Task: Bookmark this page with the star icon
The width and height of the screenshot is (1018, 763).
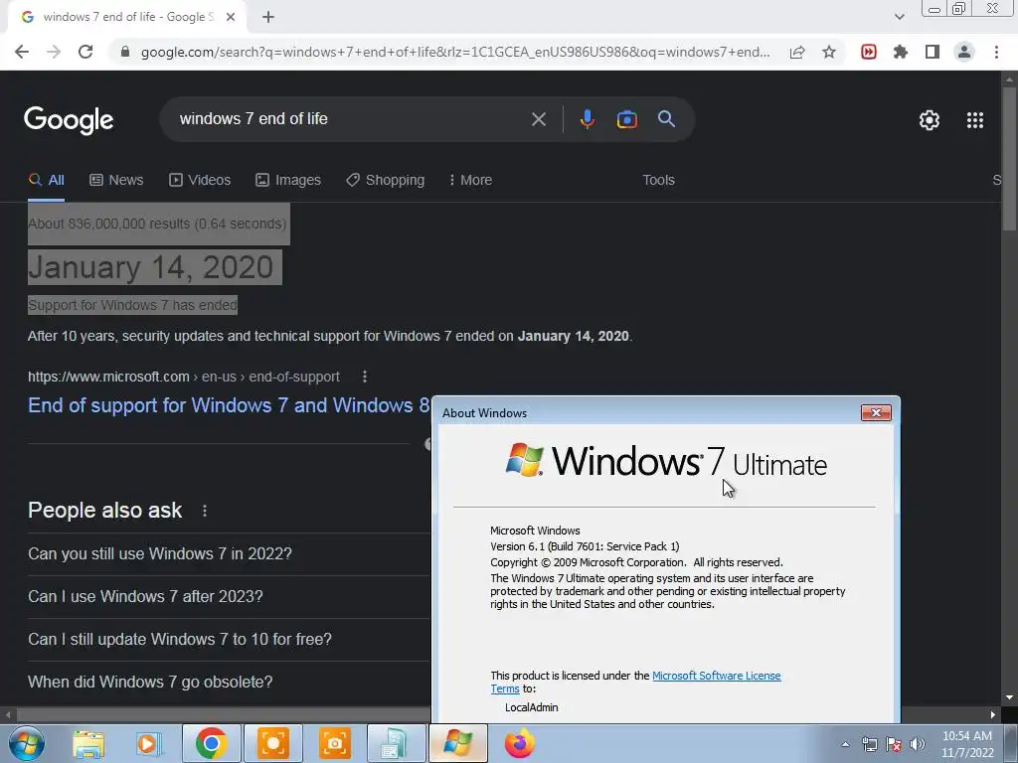Action: 829,52
